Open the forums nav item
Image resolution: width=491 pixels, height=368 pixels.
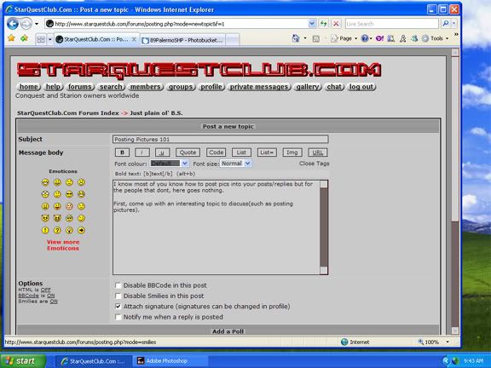click(80, 87)
